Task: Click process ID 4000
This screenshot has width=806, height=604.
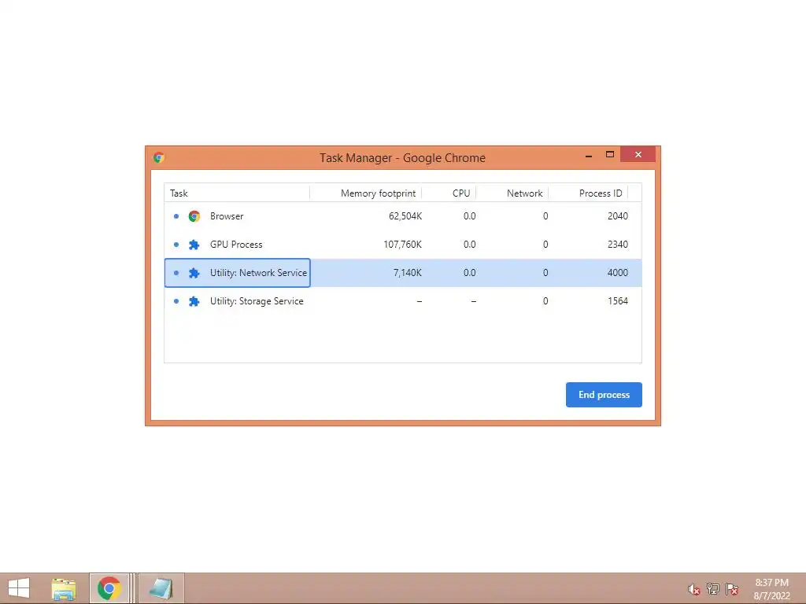Action: click(618, 273)
